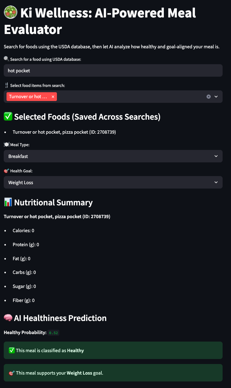The image size is (231, 388).
Task: Remove the Turnover or hot pocket tag
Action: (x=53, y=97)
